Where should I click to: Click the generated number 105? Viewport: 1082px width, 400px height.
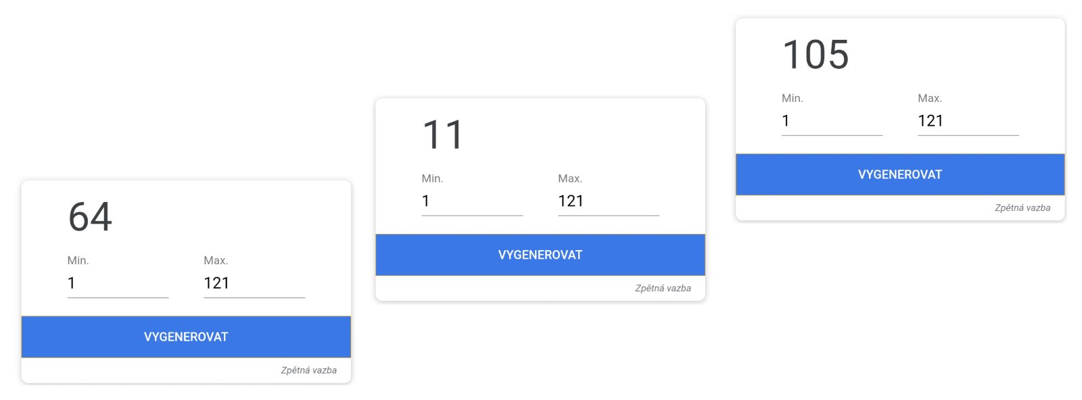[x=816, y=55]
